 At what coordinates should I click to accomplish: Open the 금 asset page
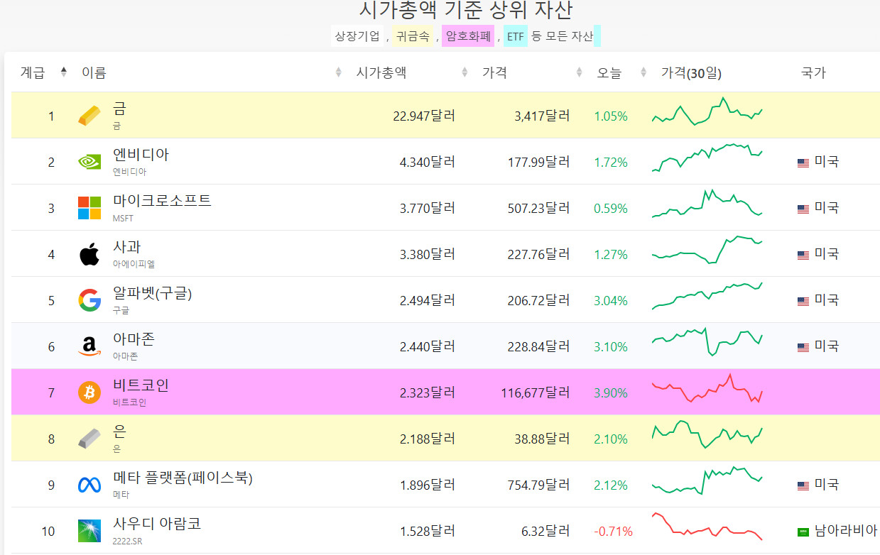[119, 109]
